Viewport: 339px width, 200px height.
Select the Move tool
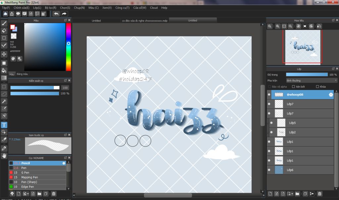click(4, 54)
